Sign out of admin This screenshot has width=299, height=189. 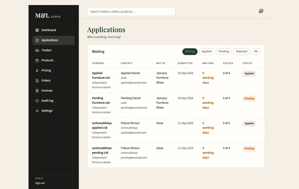tap(40, 183)
